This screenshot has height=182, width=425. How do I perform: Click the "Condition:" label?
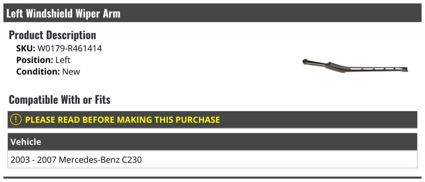pos(38,72)
